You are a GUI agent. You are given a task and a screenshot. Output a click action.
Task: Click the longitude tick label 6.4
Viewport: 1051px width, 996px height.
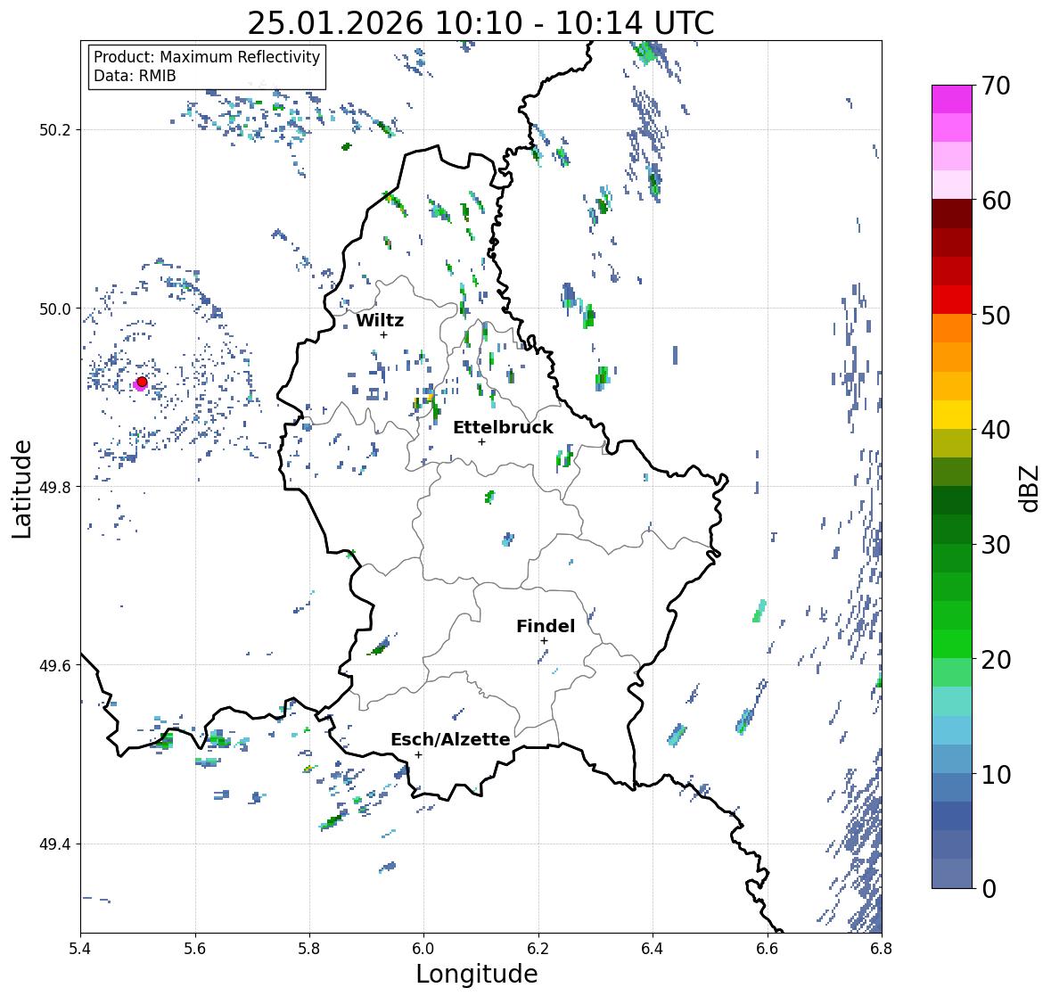(653, 948)
